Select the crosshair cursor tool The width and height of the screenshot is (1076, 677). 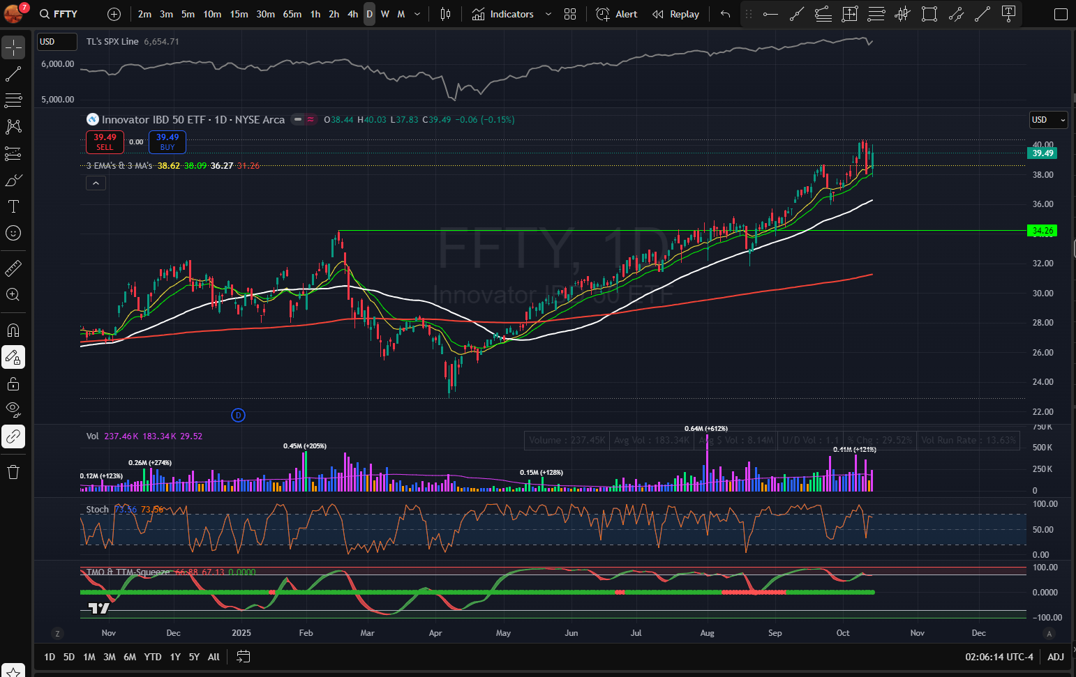click(x=13, y=47)
